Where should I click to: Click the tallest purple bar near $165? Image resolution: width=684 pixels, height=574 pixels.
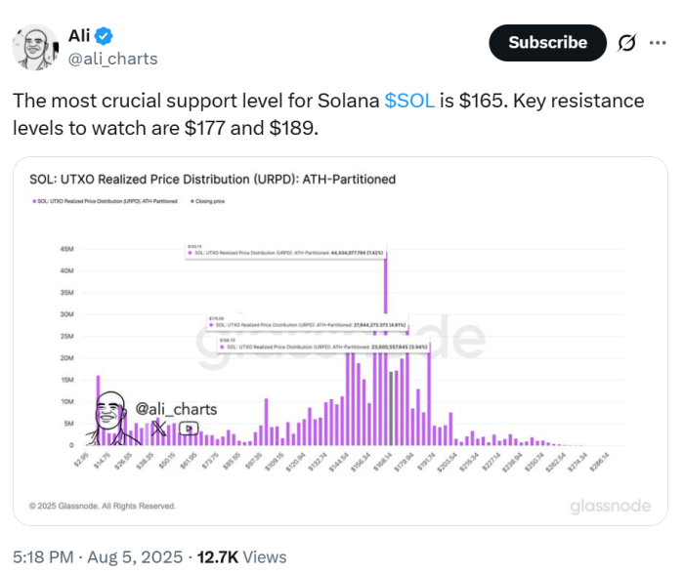pyautogui.click(x=386, y=348)
